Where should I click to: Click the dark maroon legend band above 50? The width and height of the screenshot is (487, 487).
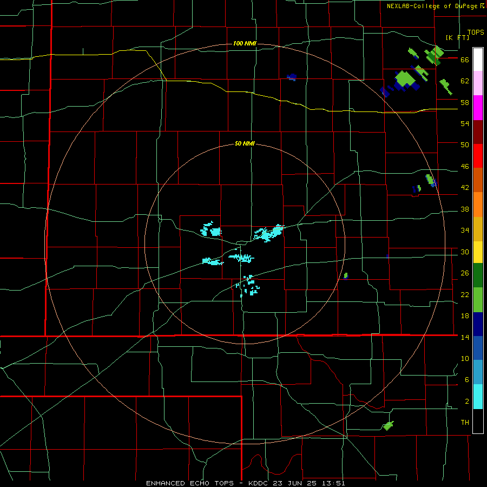(x=478, y=132)
